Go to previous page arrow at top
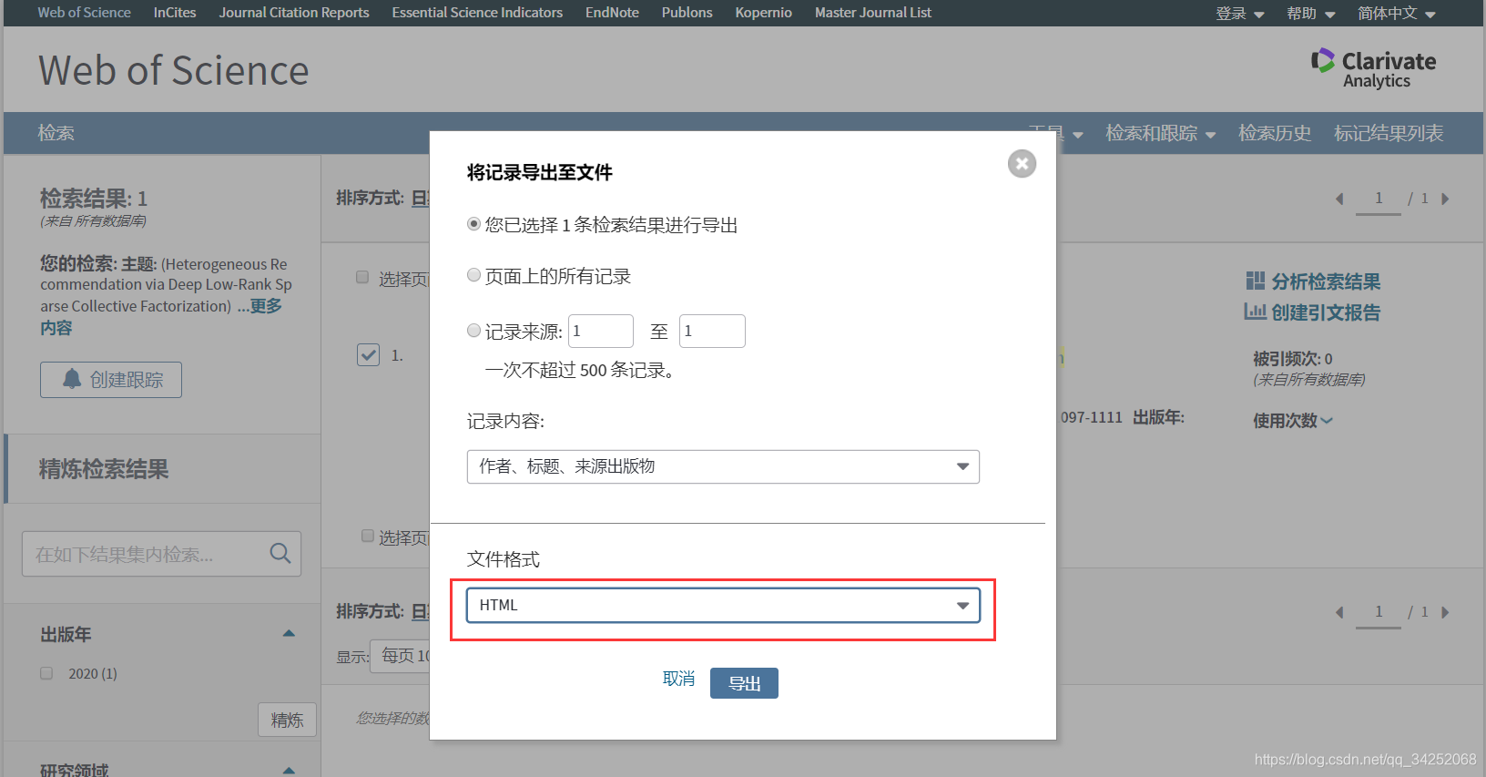The width and height of the screenshot is (1486, 777). (x=1339, y=199)
